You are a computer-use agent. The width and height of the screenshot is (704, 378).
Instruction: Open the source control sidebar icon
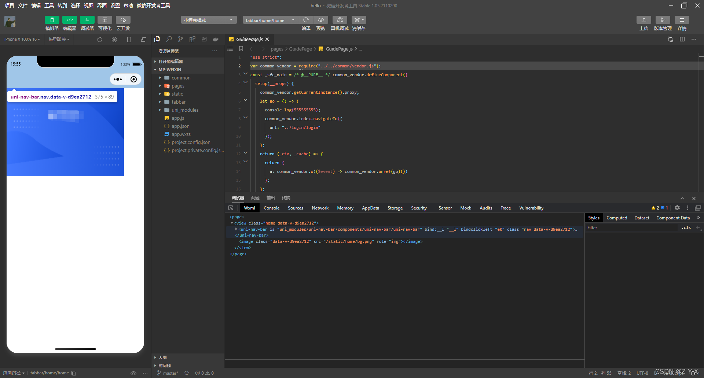pos(180,39)
